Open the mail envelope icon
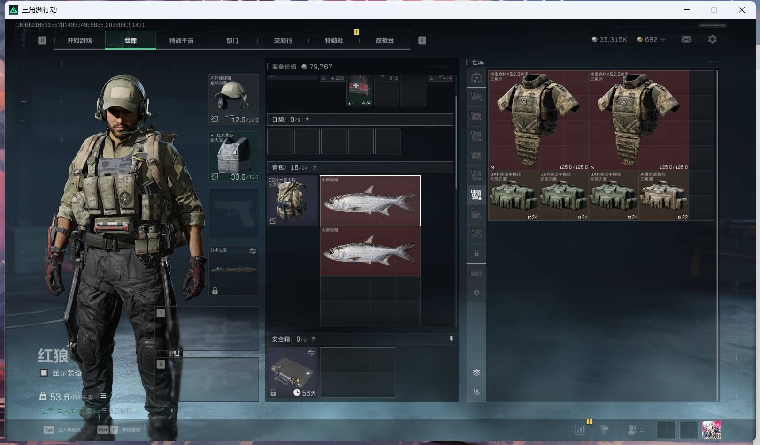Viewport: 760px width, 445px height. coord(686,39)
